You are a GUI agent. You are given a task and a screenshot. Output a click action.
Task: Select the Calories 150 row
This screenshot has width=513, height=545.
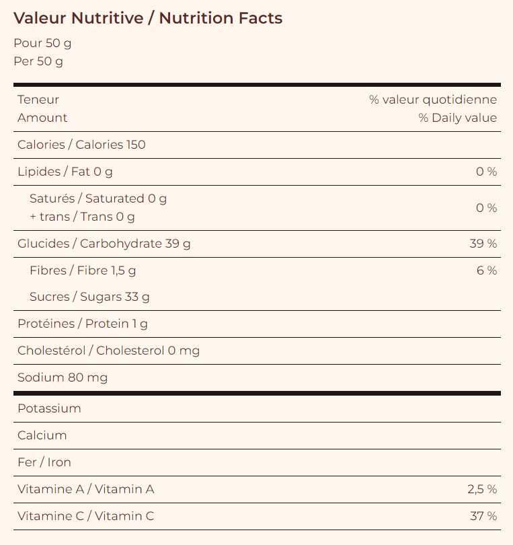(81, 145)
